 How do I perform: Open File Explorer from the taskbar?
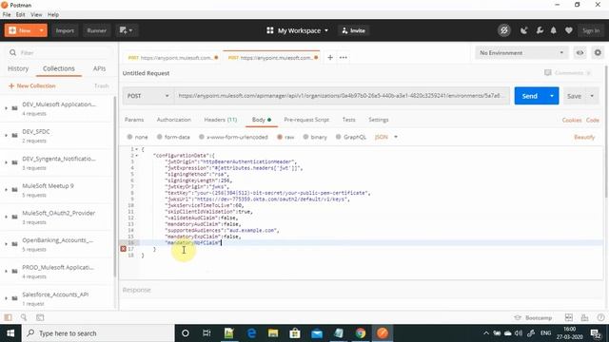[273, 333]
